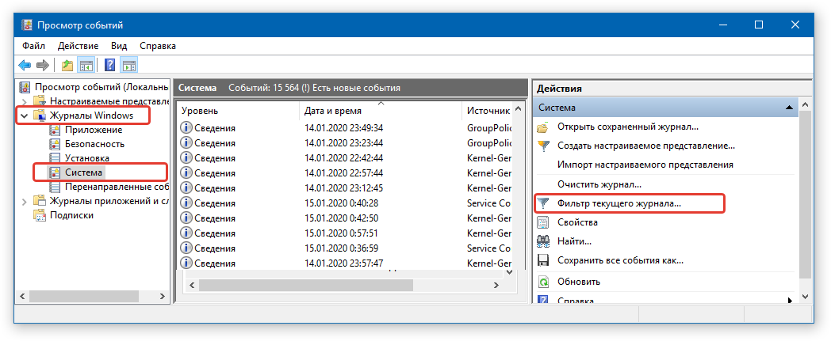Click Очистить журнал... action

(599, 184)
